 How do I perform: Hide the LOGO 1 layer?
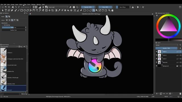pos(156,59)
